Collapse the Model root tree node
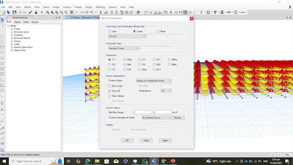Viewport: 293px width, 165px height. (8, 26)
